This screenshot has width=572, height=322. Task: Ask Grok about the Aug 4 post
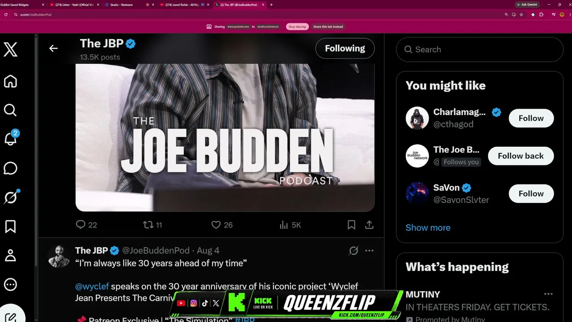[353, 250]
